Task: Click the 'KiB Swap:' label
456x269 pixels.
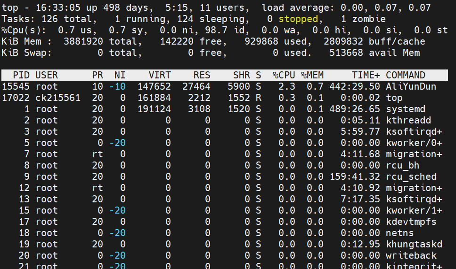Action: 26,53
